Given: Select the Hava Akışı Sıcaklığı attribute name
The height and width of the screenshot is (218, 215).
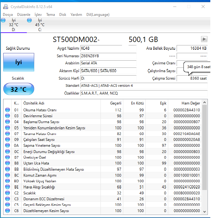Looking at the screenshot, I should (x=39, y=187).
